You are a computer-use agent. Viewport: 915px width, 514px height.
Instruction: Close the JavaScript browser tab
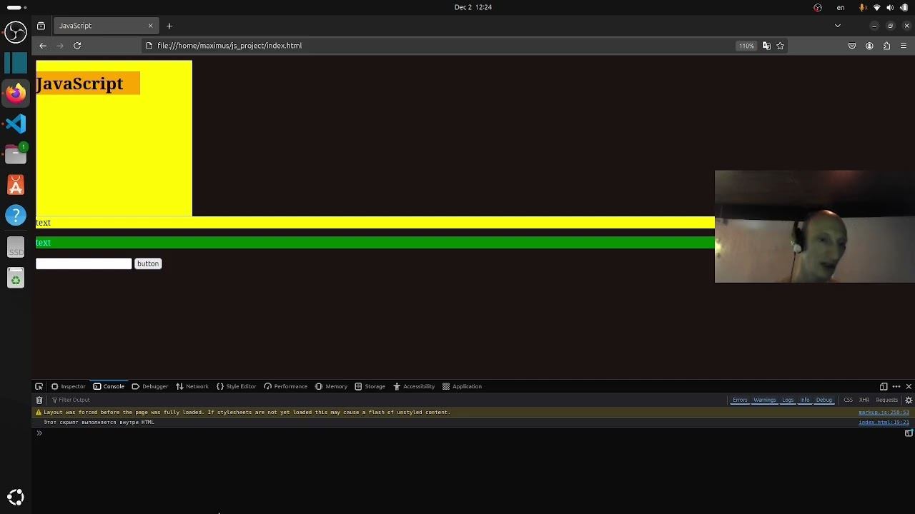(x=150, y=26)
